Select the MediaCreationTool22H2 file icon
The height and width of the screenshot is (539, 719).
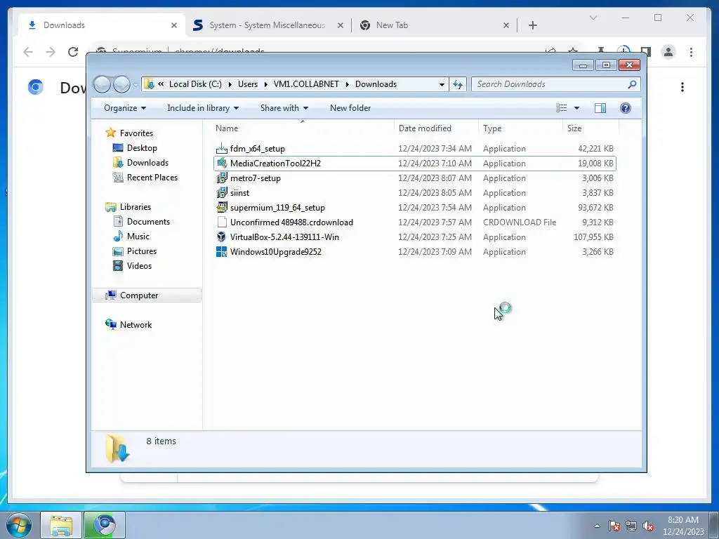(221, 163)
